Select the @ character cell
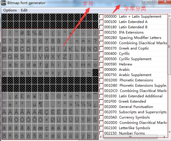This screenshot has height=141, width=171. click(x=4, y=49)
